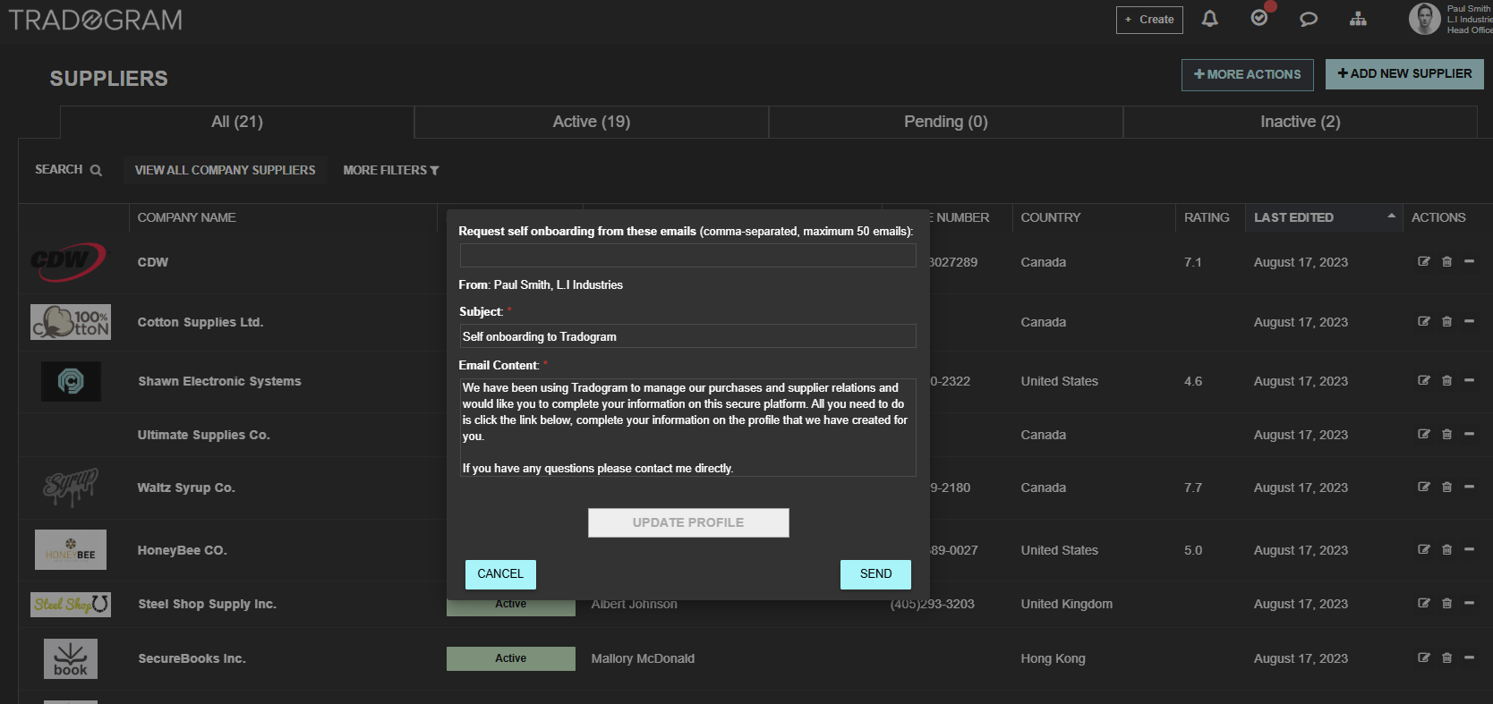Edit HoneyBee CO. via pencil icon
Image resolution: width=1493 pixels, height=704 pixels.
(1424, 549)
